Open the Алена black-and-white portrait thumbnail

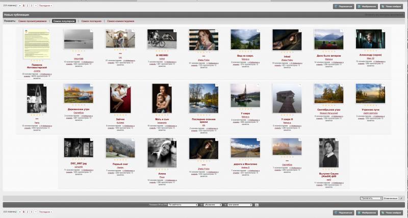pos(162,153)
